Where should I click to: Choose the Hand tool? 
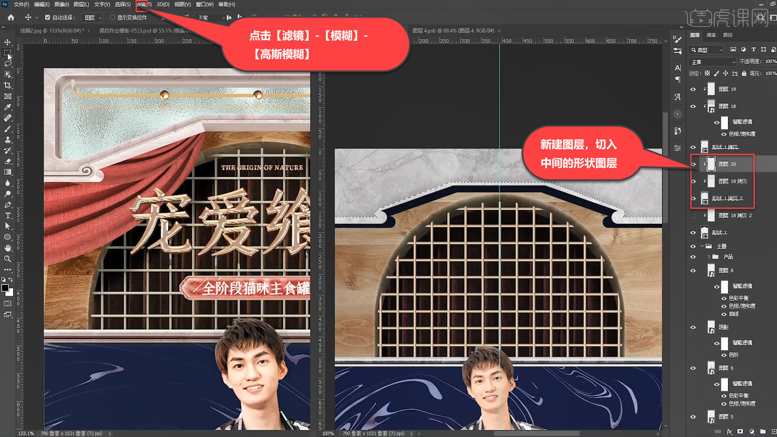[x=7, y=248]
